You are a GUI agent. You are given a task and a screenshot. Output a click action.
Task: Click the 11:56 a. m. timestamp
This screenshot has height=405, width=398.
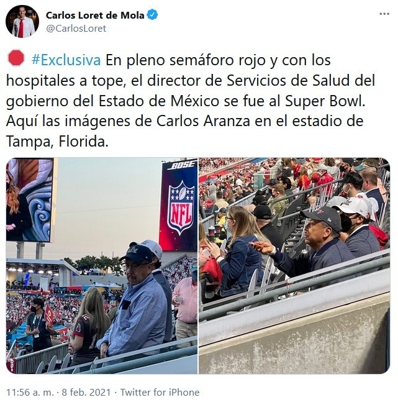coord(30,393)
